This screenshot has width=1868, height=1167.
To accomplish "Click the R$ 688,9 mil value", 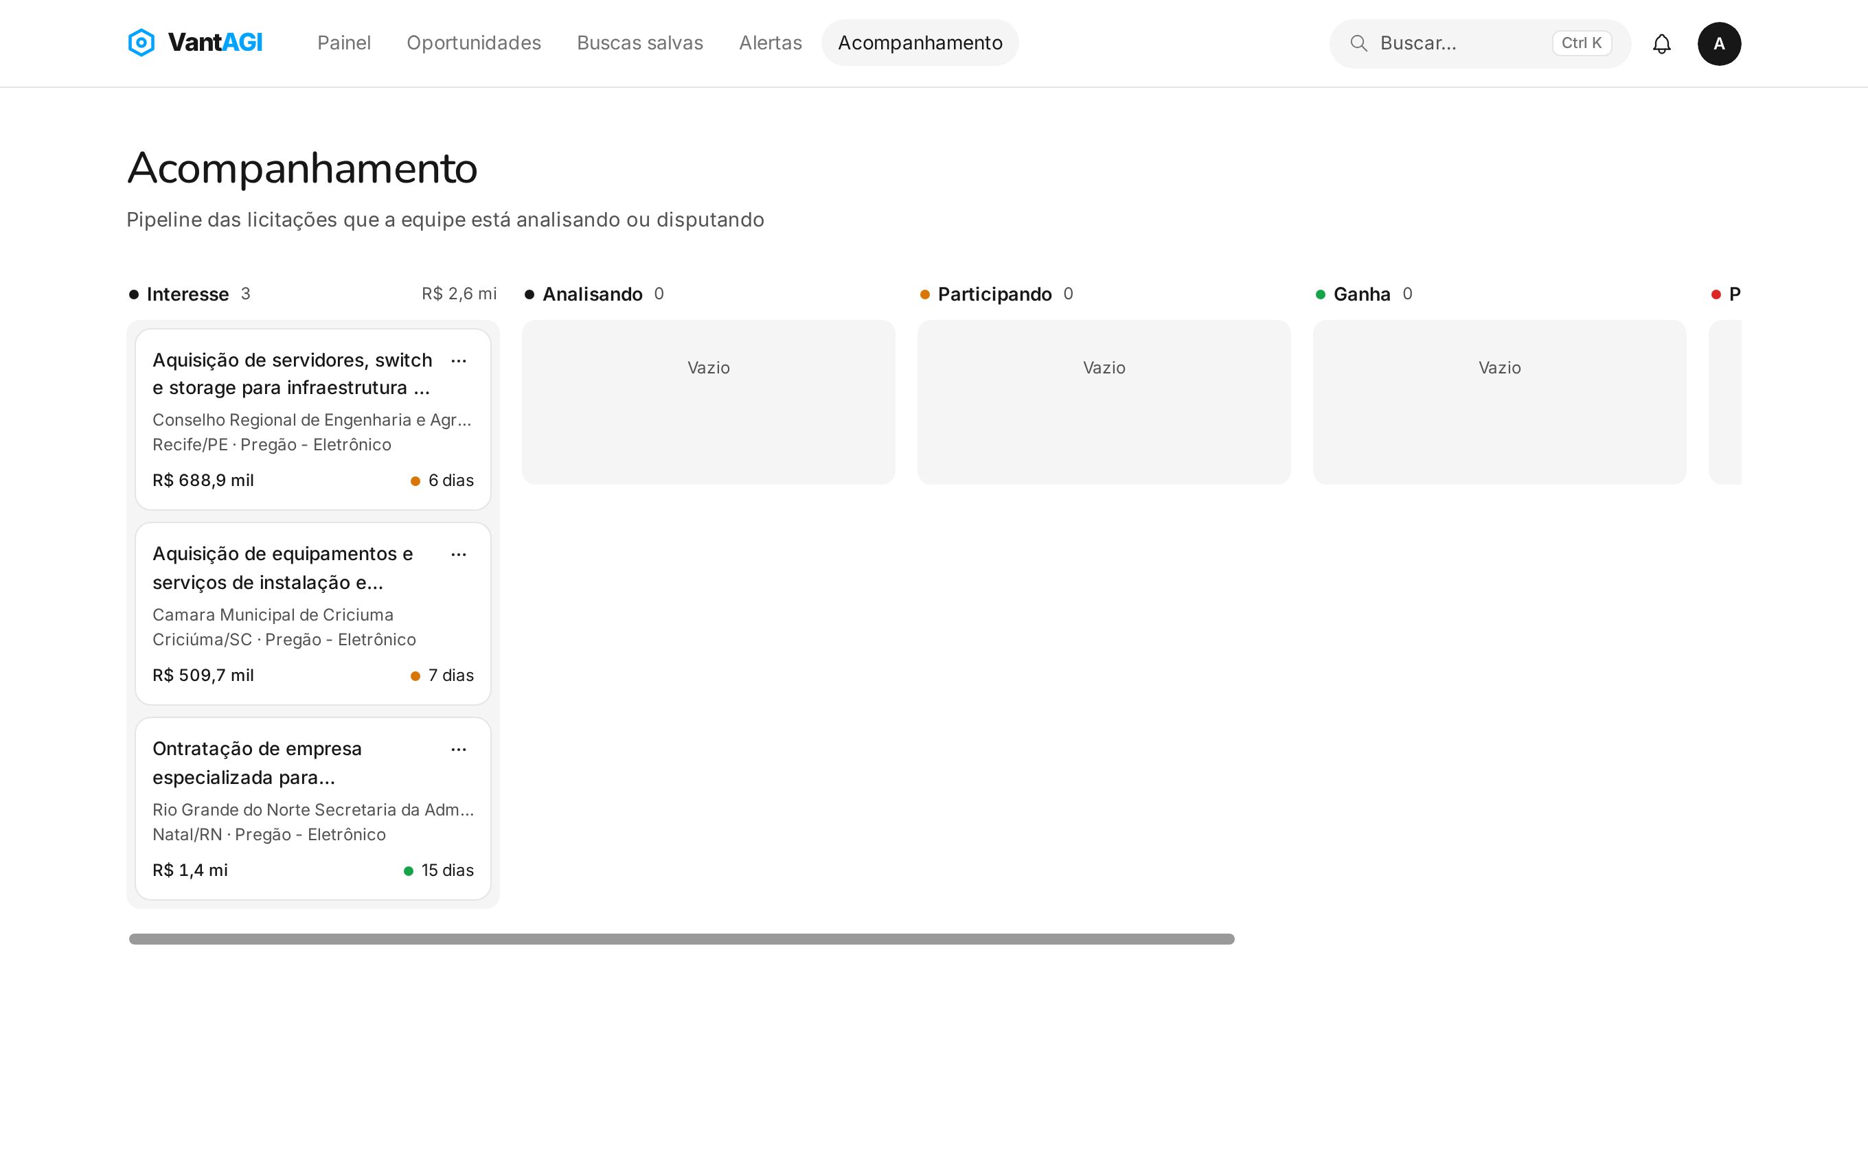I will (203, 481).
